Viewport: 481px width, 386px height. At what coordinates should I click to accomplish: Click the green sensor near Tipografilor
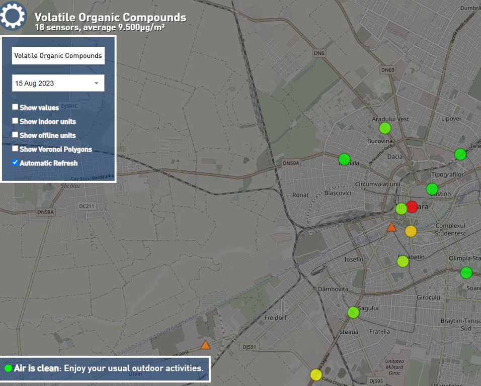pyautogui.click(x=432, y=189)
